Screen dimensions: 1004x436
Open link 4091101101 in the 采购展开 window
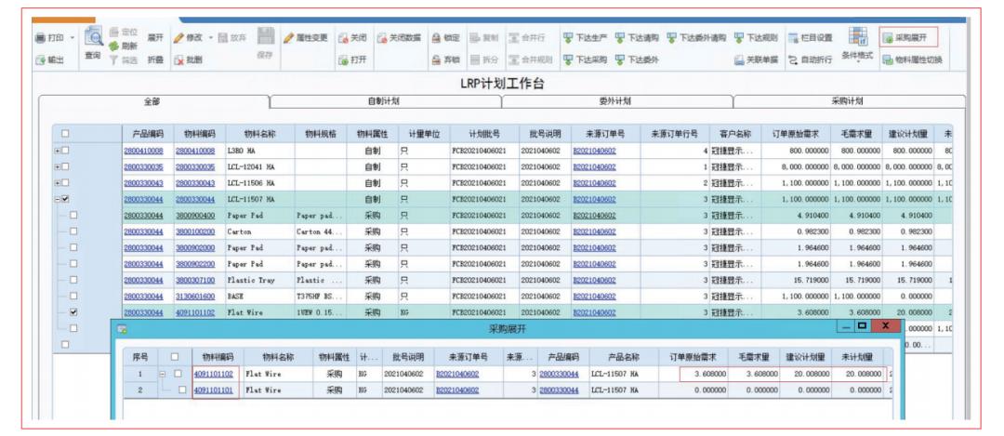213,390
